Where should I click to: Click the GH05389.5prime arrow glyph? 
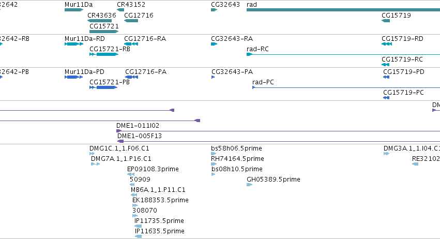click(x=249, y=185)
